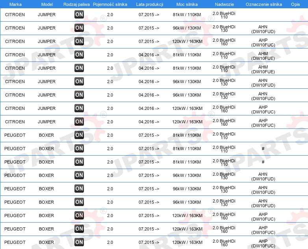Select CITROEN cell in the 07.2015 120kW row
The width and height of the screenshot is (308, 249).
[x=15, y=41]
